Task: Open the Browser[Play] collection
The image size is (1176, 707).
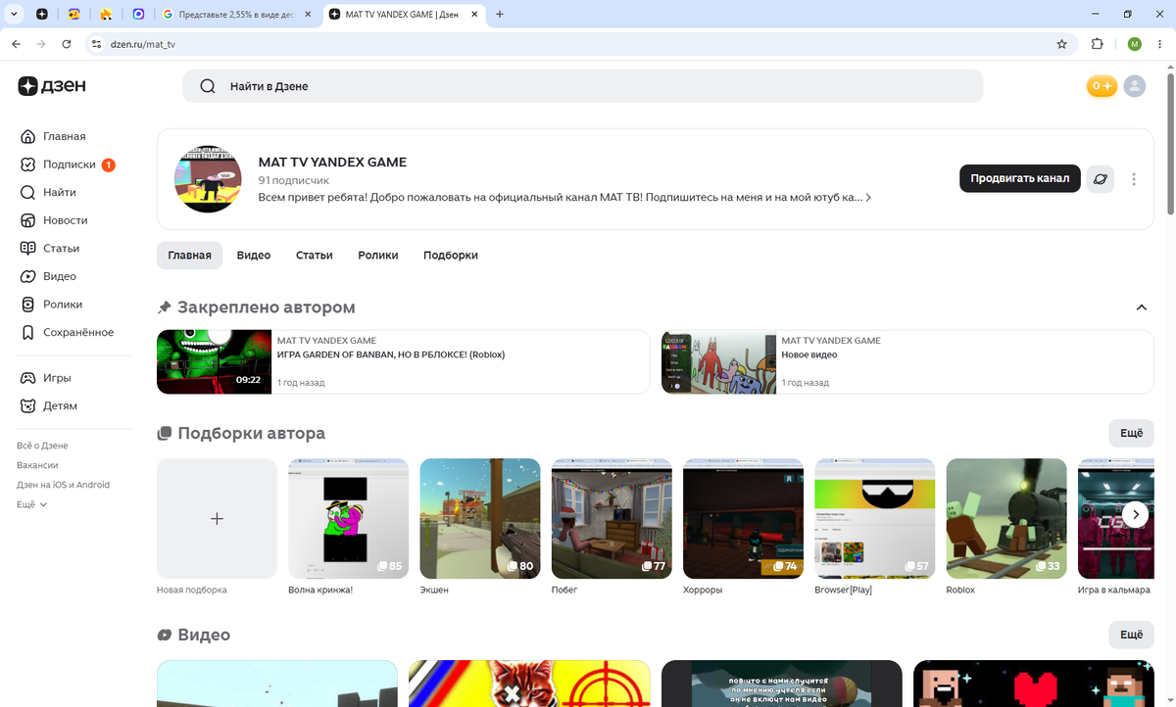Action: tap(874, 519)
